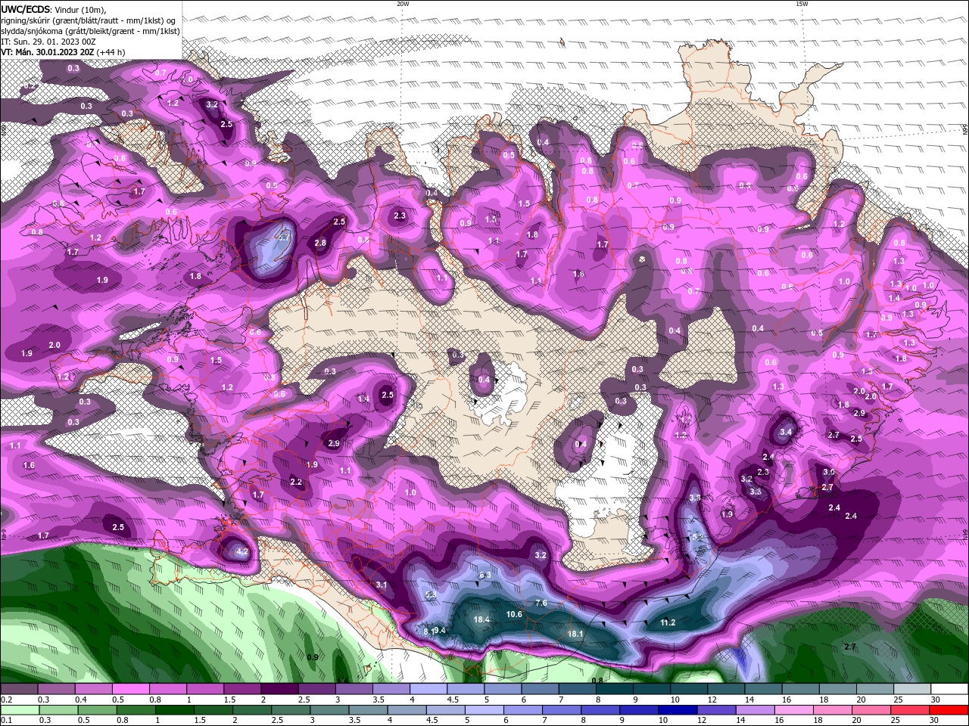Click the 0.8 label in the rain scale row
Screen dimensions: 969x726
click(123, 721)
